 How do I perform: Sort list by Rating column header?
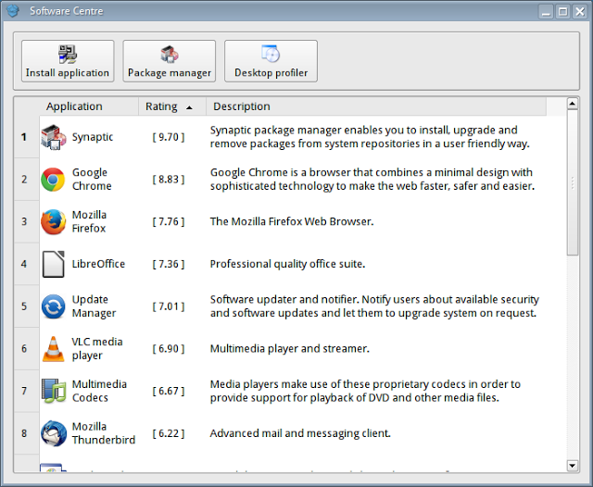click(x=172, y=106)
